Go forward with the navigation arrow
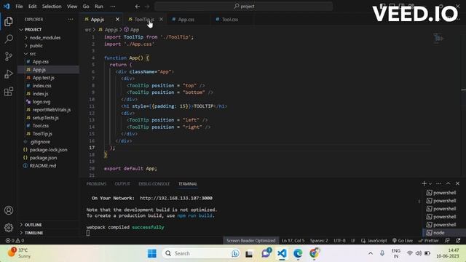Image resolution: width=466 pixels, height=262 pixels. click(147, 7)
